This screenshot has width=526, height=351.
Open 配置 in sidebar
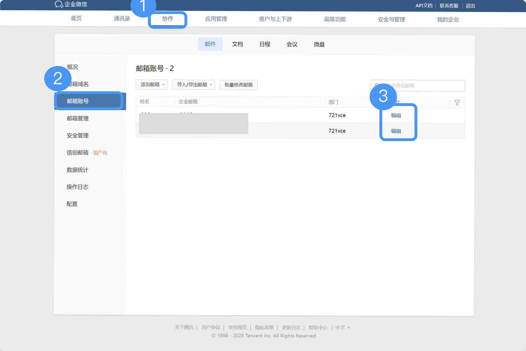(x=72, y=204)
